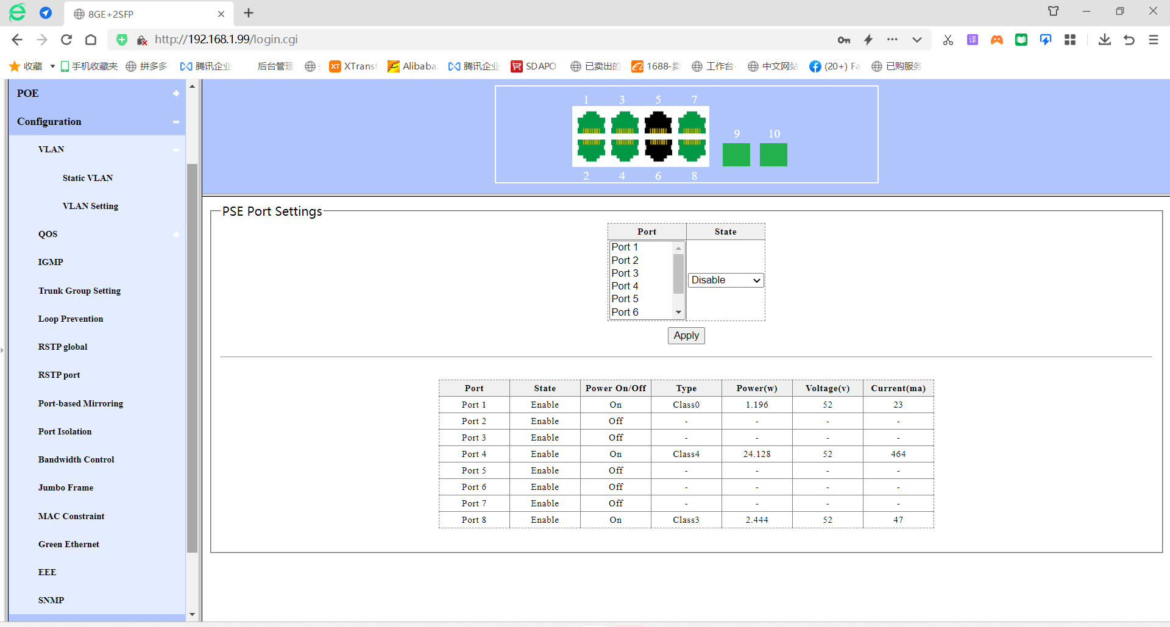
Task: Open the SDAPO bookmark
Action: (x=534, y=66)
